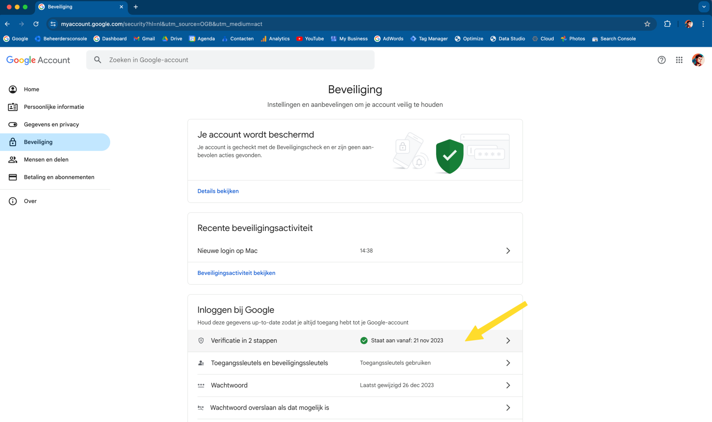Click 'Laatst gewijzigd 26 dec 2023' text
Viewport: 712px width, 422px height.
tap(397, 386)
